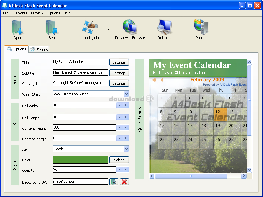Open Settings for Subtitle
The height and width of the screenshot is (197, 263).
[x=119, y=73]
